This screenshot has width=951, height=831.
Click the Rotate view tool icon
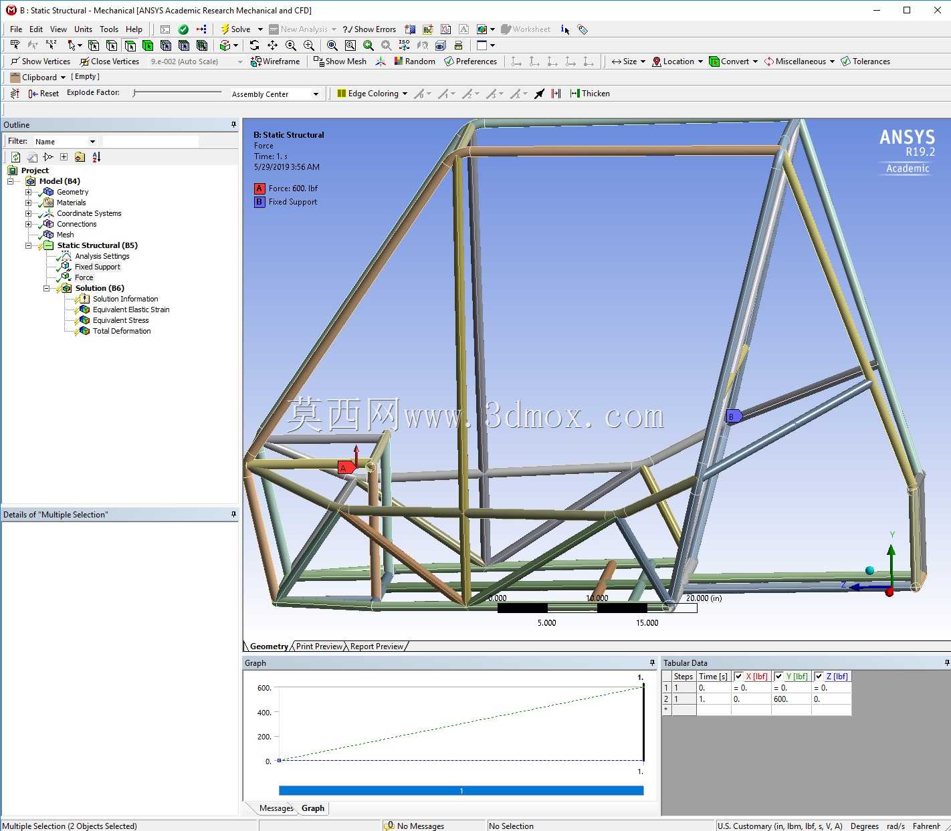[x=254, y=45]
